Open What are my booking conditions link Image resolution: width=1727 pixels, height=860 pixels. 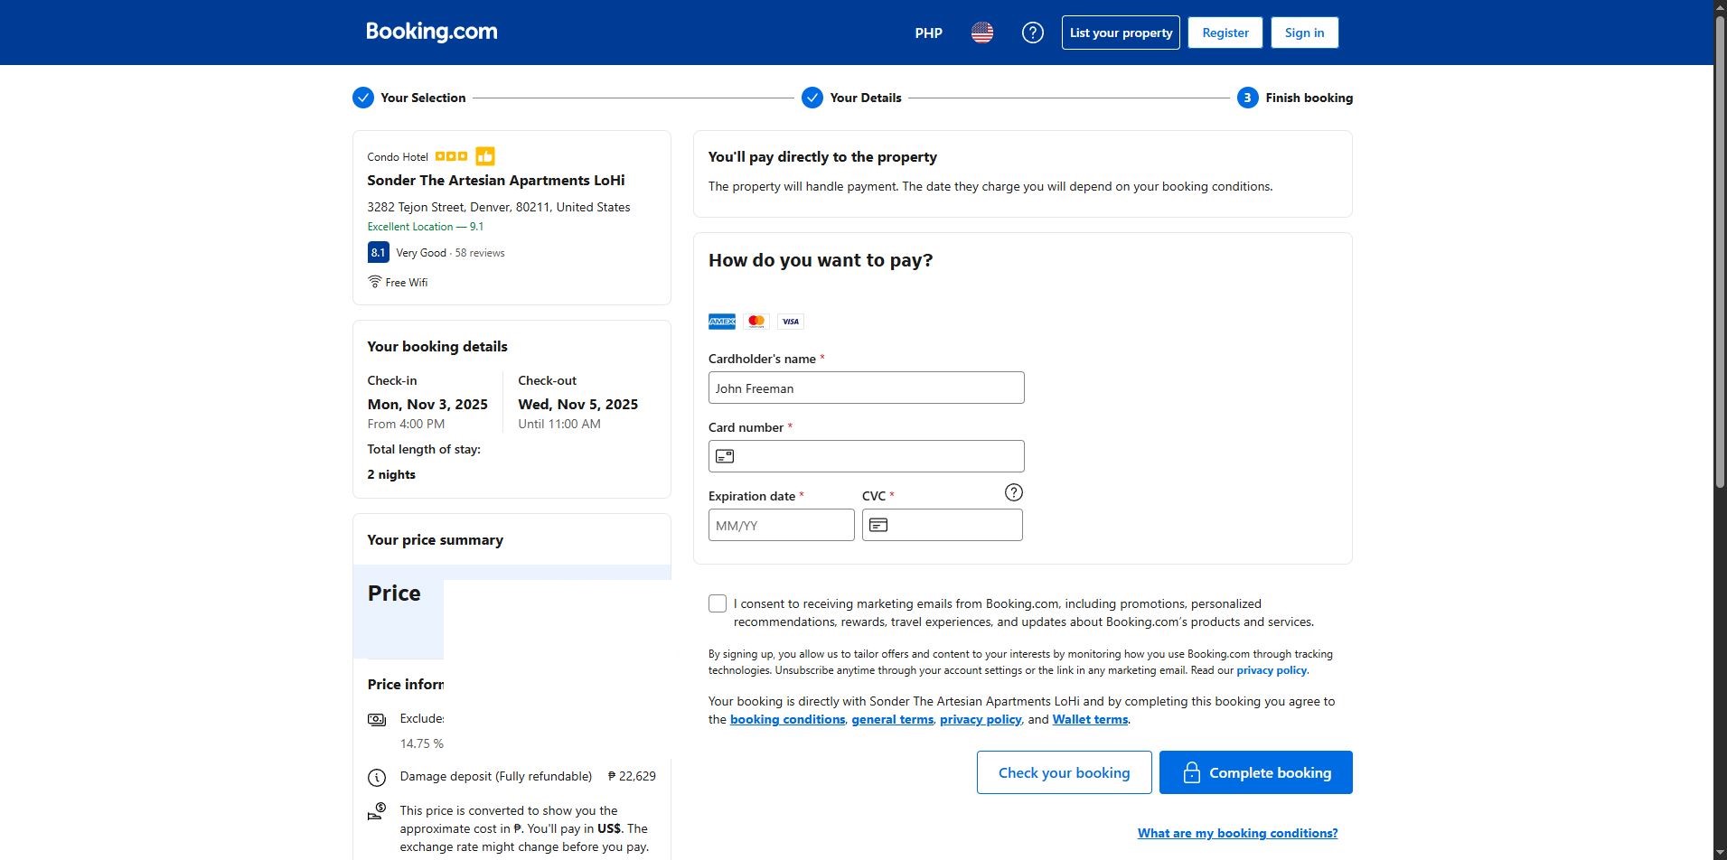pos(1237,833)
